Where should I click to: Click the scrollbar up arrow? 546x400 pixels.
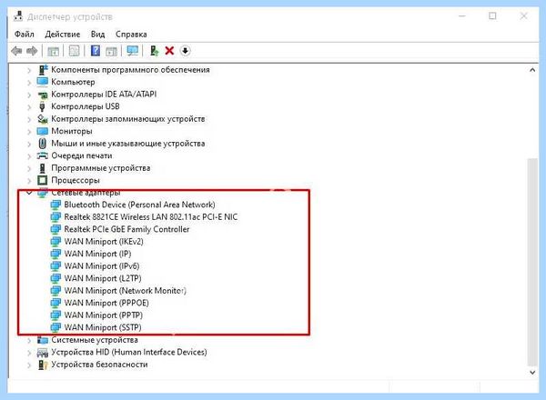point(532,70)
